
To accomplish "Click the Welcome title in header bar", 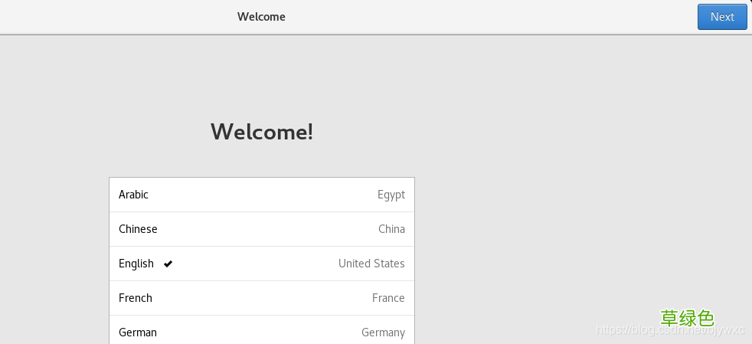I will [261, 17].
